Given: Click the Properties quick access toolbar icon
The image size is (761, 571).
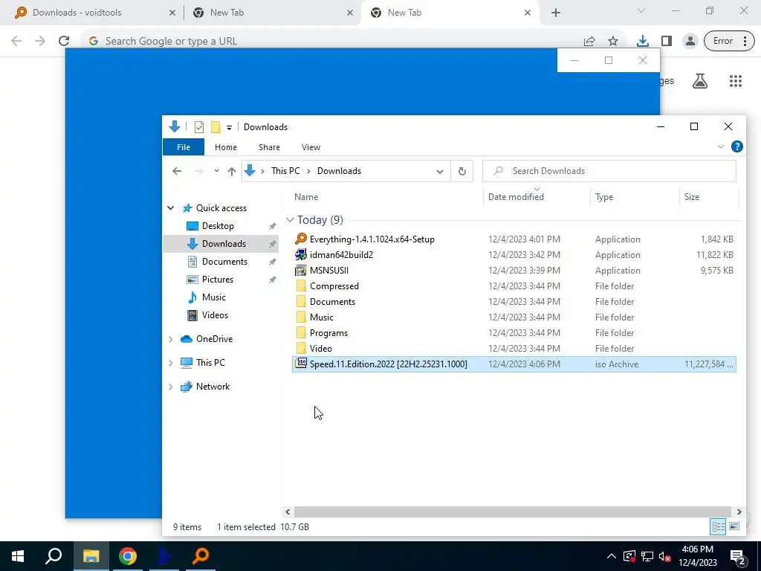Looking at the screenshot, I should [199, 127].
